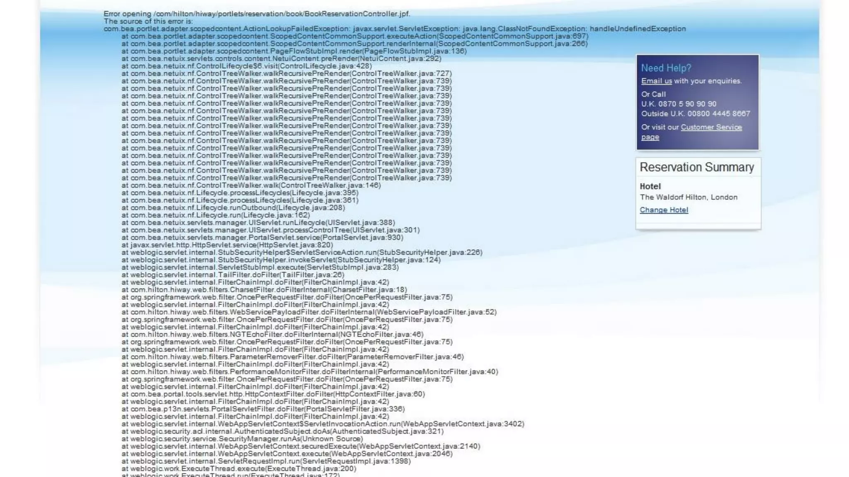Viewport: 849px width, 477px height.
Task: Click the 'Or Call' text in help box
Action: [x=653, y=94]
